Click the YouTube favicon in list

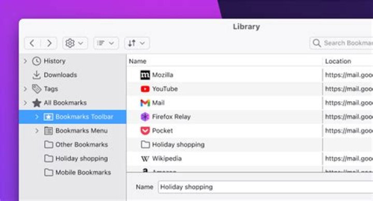point(145,89)
